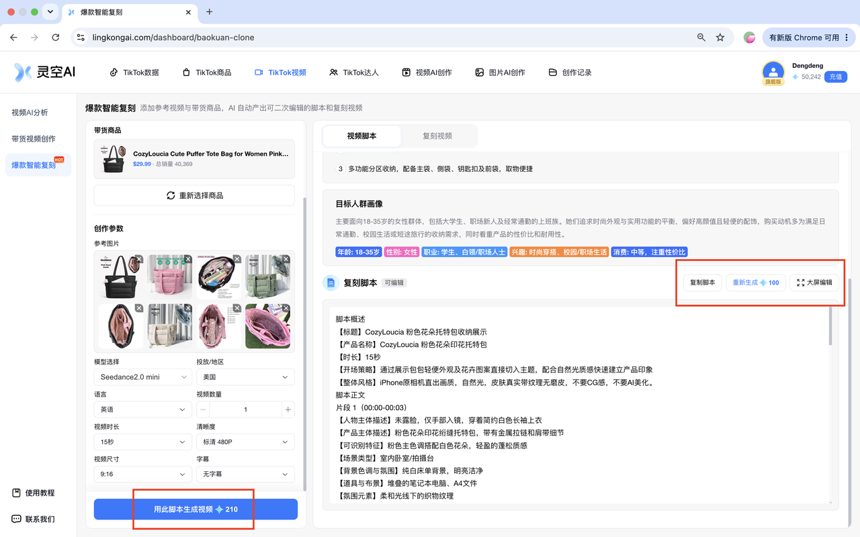The height and width of the screenshot is (537, 860).
Task: Click the 复制脚本 button
Action: (703, 283)
